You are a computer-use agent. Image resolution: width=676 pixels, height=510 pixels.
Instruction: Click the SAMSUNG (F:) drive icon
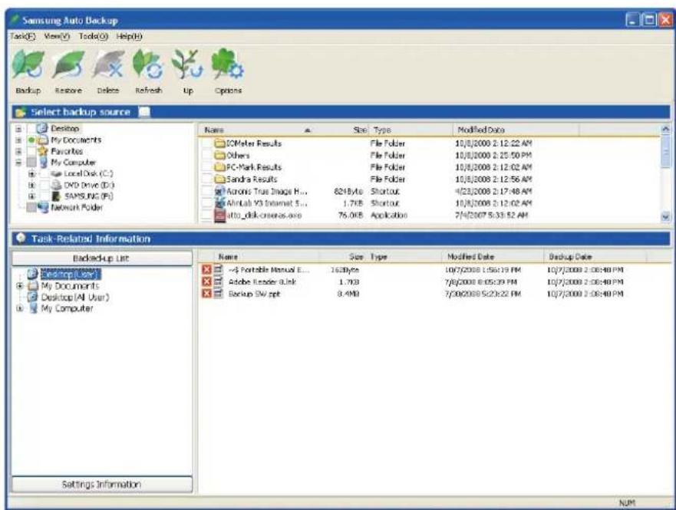[56, 196]
